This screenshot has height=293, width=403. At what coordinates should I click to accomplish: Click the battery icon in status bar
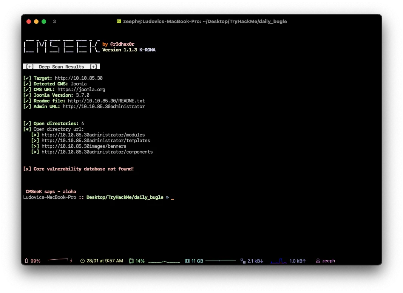26,261
